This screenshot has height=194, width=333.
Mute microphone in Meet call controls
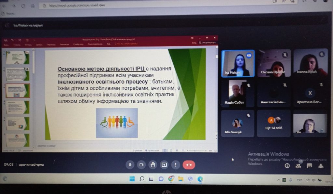130,165
